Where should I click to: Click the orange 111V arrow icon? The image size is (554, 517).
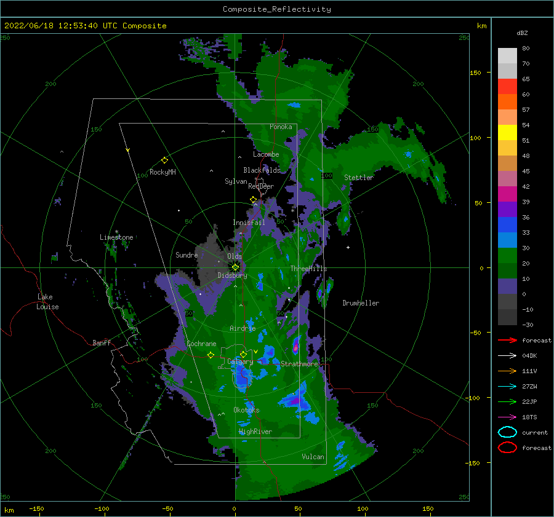tap(507, 371)
